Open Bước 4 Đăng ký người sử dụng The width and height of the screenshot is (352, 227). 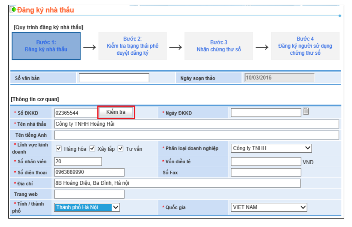pyautogui.click(x=305, y=46)
